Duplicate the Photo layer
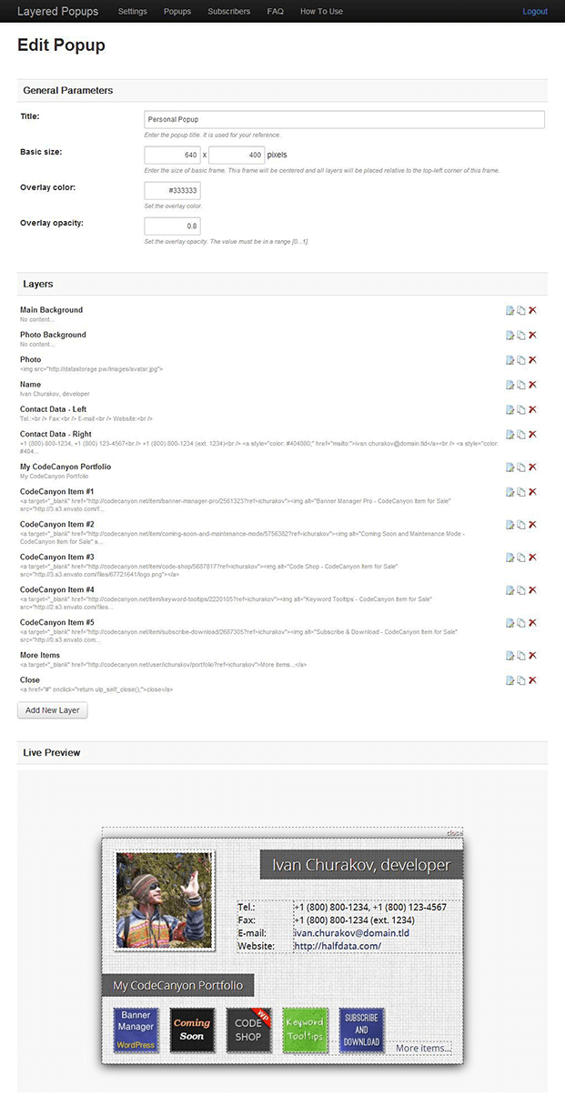This screenshot has height=1106, width=565. click(x=523, y=359)
